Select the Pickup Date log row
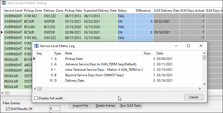Viewport: 223px width, 113px height. click(x=103, y=59)
